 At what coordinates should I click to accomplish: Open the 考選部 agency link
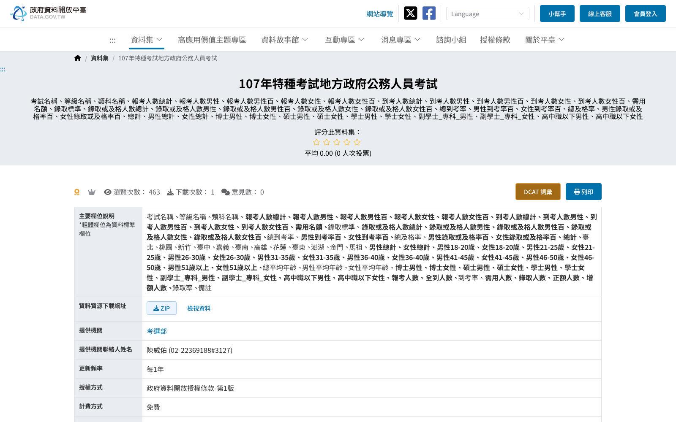click(x=157, y=331)
